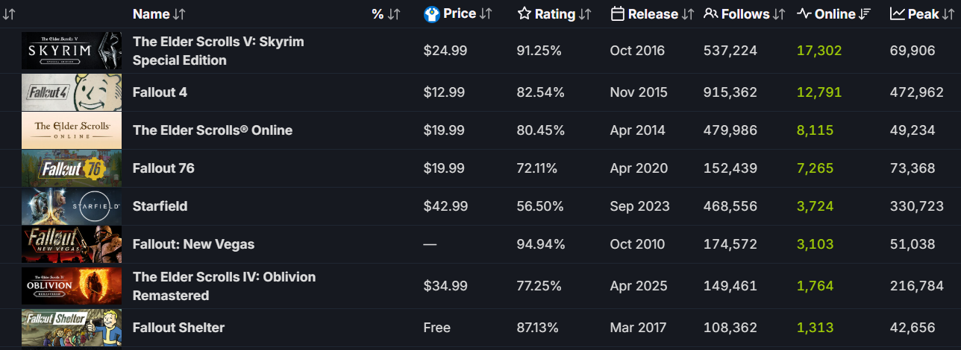Screen dimensions: 961x350
Task: Open the Skyrim Special Edition thumbnail
Action: click(72, 51)
